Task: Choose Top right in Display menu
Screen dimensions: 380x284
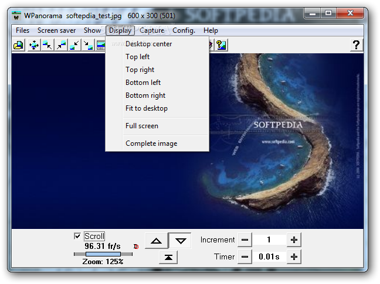Action: (x=157, y=70)
